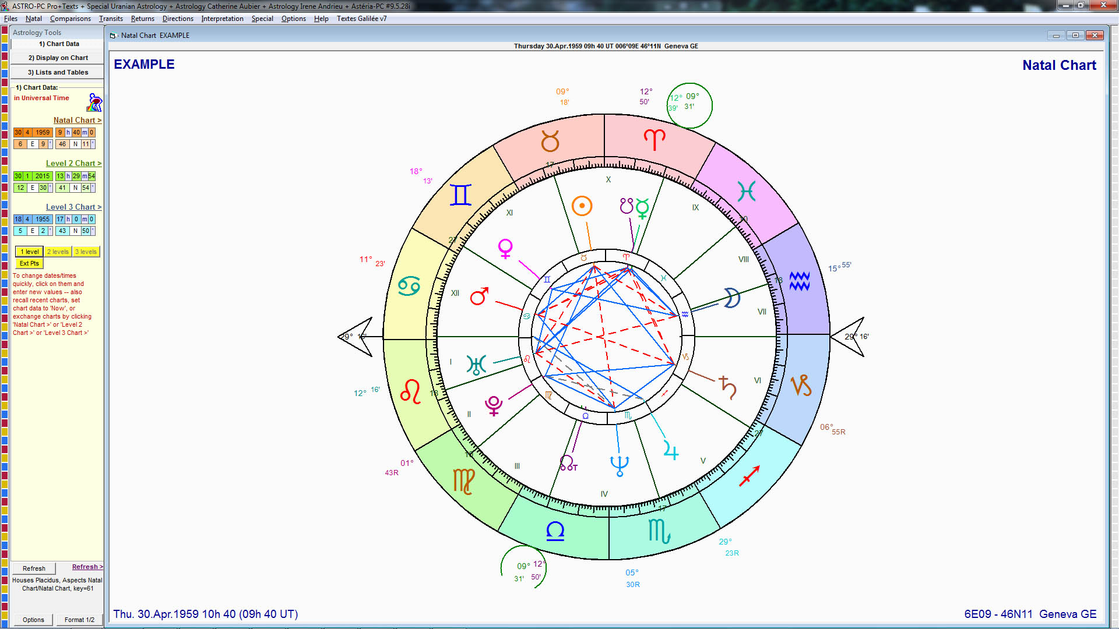Click the Format 1/2 button
1119x629 pixels.
(x=79, y=620)
